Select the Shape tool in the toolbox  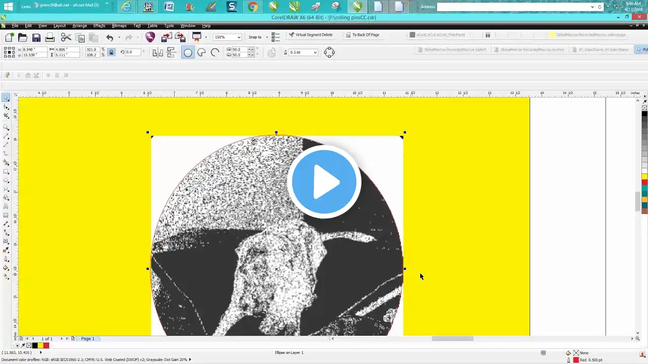6,107
